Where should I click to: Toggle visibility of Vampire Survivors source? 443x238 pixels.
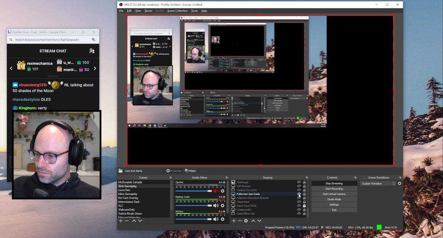click(x=299, y=190)
